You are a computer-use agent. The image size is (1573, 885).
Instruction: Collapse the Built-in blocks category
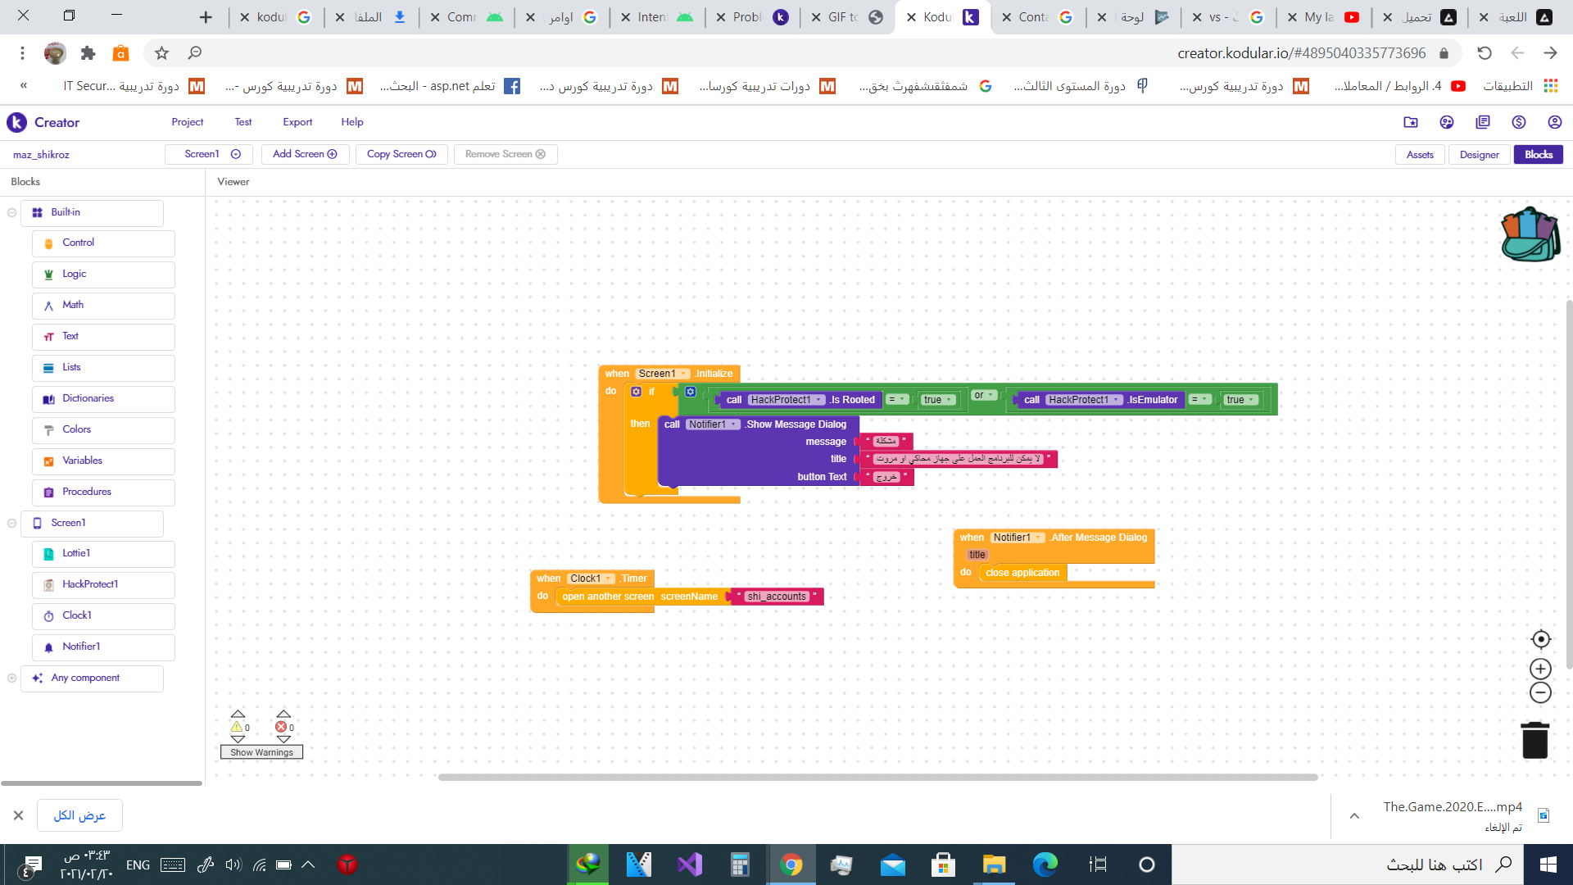pos(11,212)
